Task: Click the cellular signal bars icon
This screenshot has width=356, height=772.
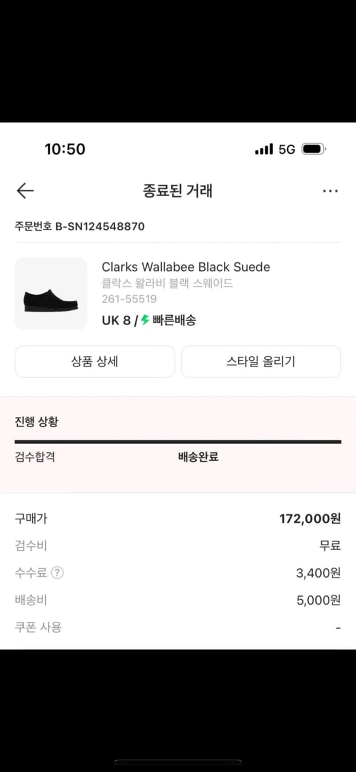Action: [x=264, y=149]
